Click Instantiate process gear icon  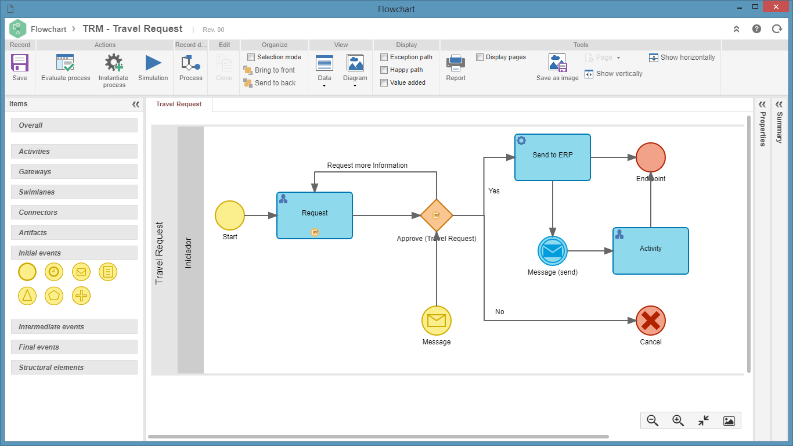point(114,63)
